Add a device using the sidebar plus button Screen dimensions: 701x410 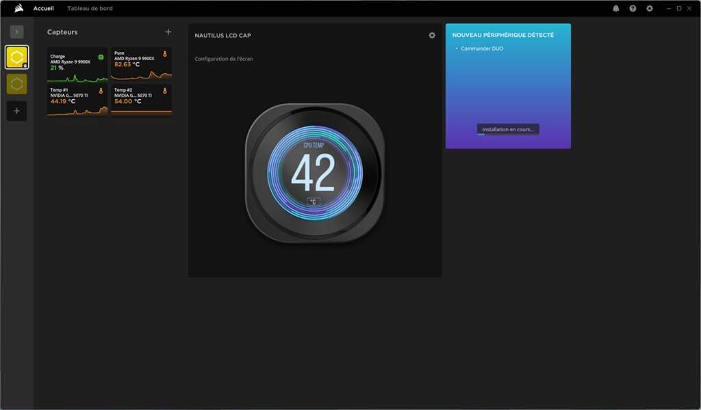[16, 111]
